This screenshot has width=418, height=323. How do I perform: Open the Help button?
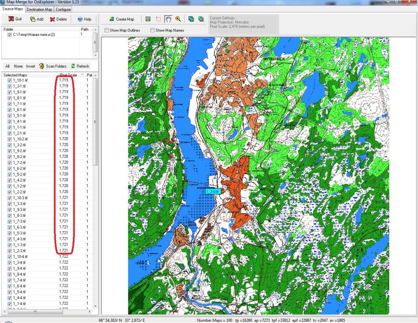point(84,19)
